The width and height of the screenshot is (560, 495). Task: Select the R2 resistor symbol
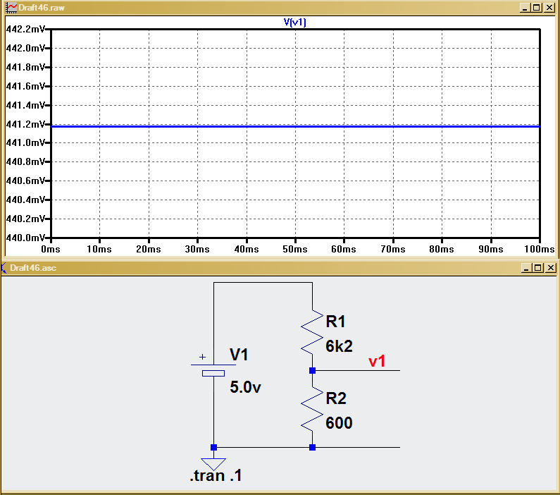point(312,409)
